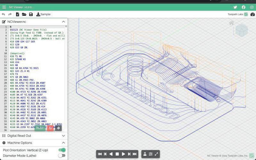Click the home view icon
256x160 pixels.
(231, 23)
